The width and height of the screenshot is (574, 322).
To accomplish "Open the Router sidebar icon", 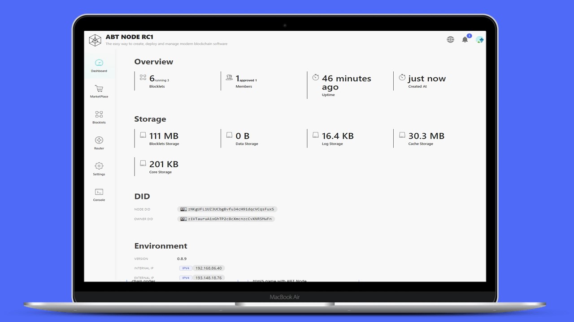I will (99, 140).
